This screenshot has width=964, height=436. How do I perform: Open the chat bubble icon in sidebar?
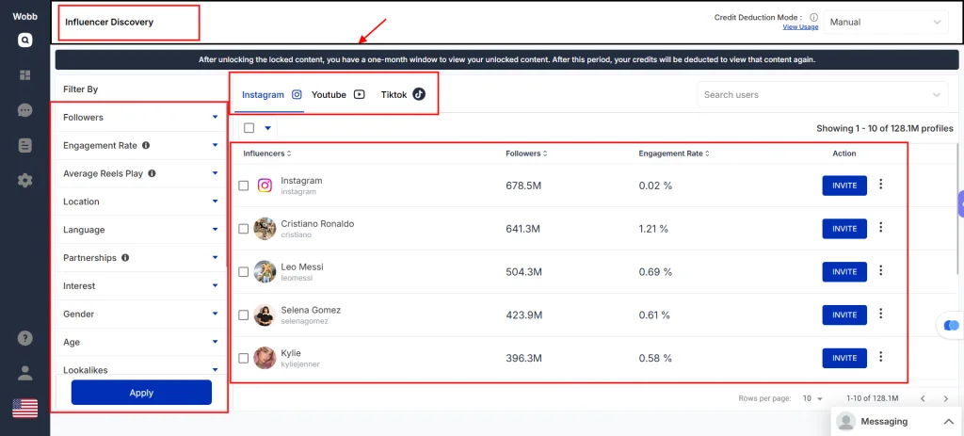click(x=24, y=110)
